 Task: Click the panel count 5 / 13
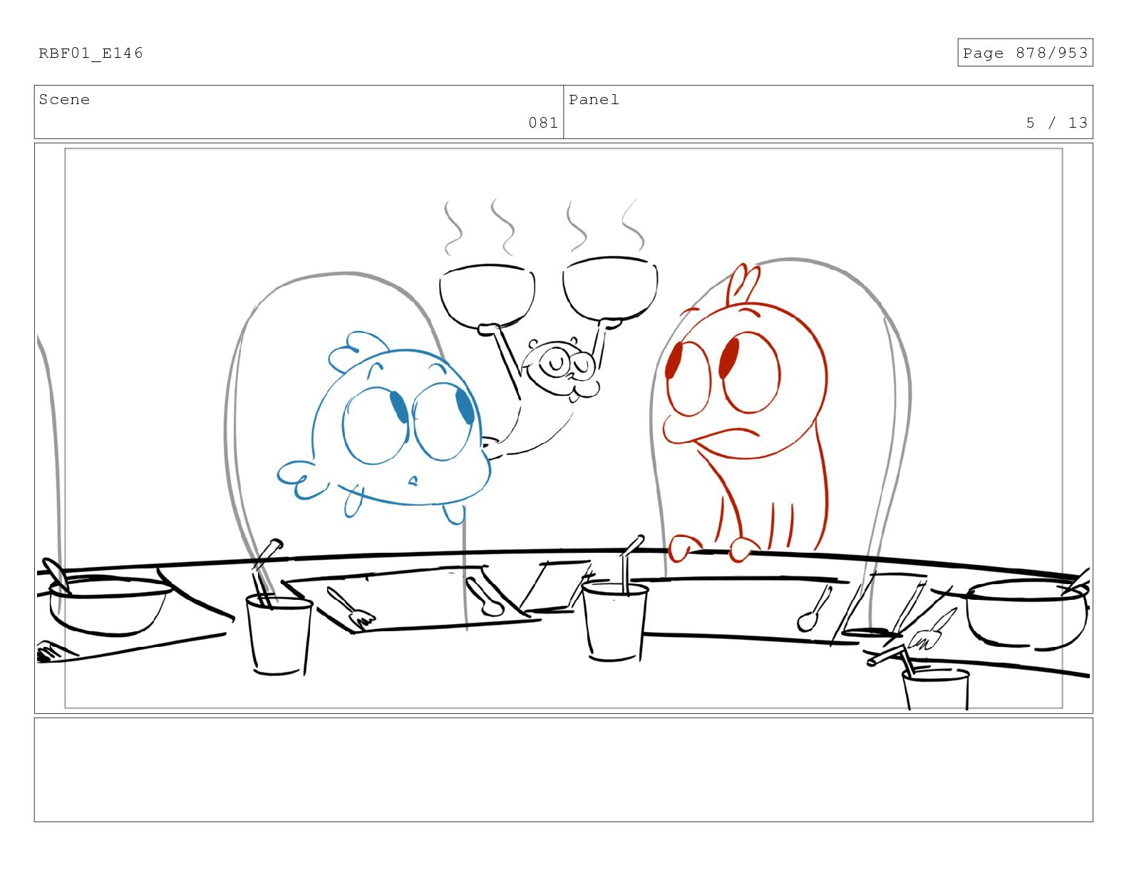(1057, 123)
